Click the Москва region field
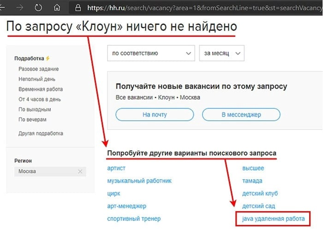 click(50, 171)
